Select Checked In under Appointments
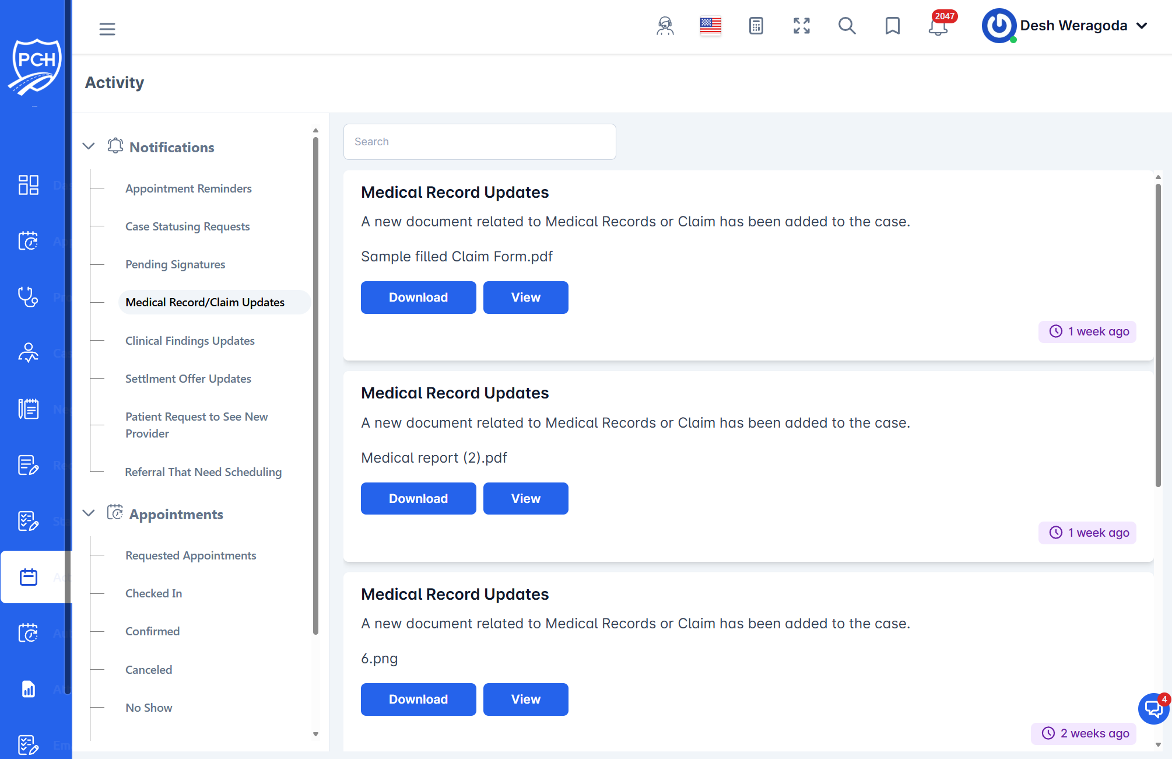The width and height of the screenshot is (1172, 759). click(153, 593)
